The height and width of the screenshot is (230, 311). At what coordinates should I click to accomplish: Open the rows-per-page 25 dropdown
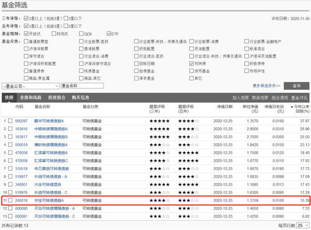(303, 226)
